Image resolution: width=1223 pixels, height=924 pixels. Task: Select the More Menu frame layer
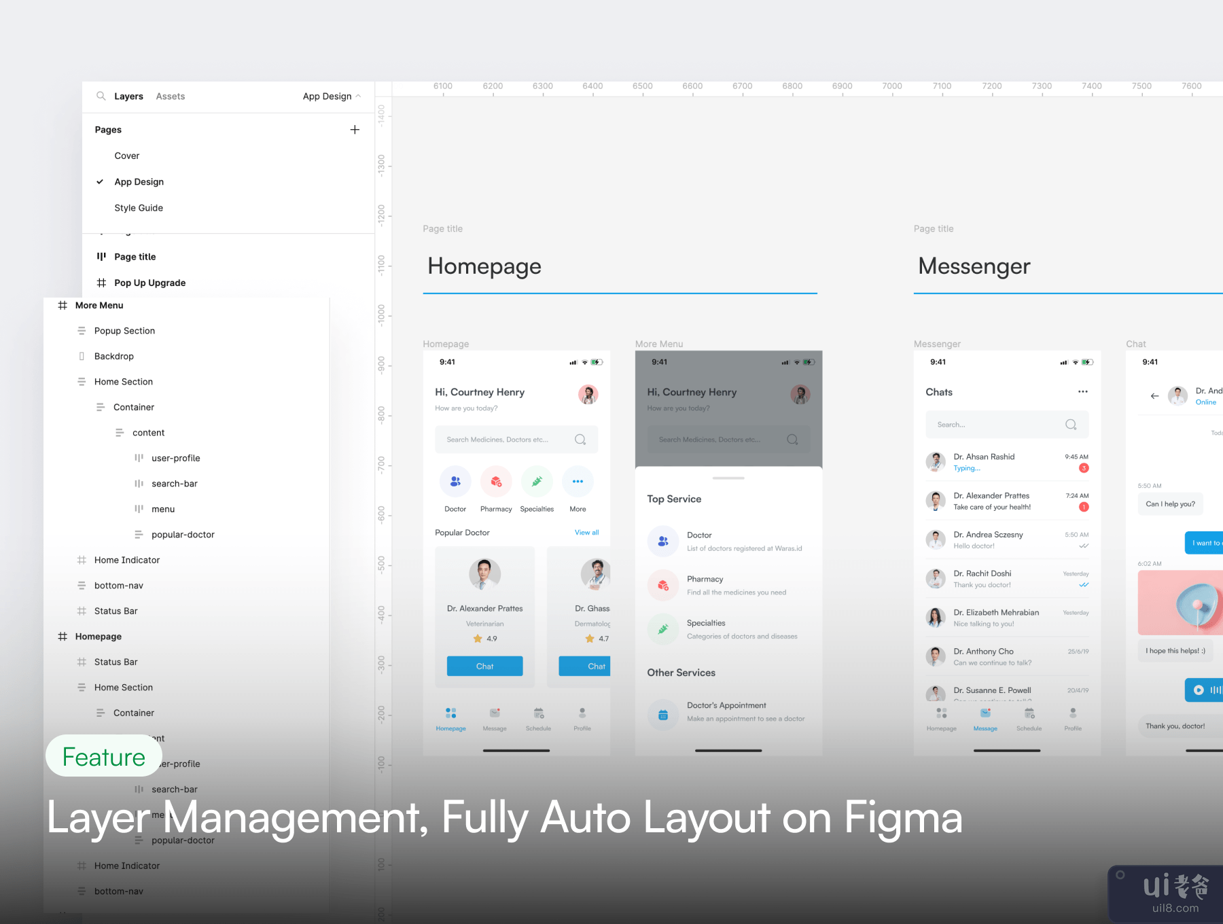[99, 306]
